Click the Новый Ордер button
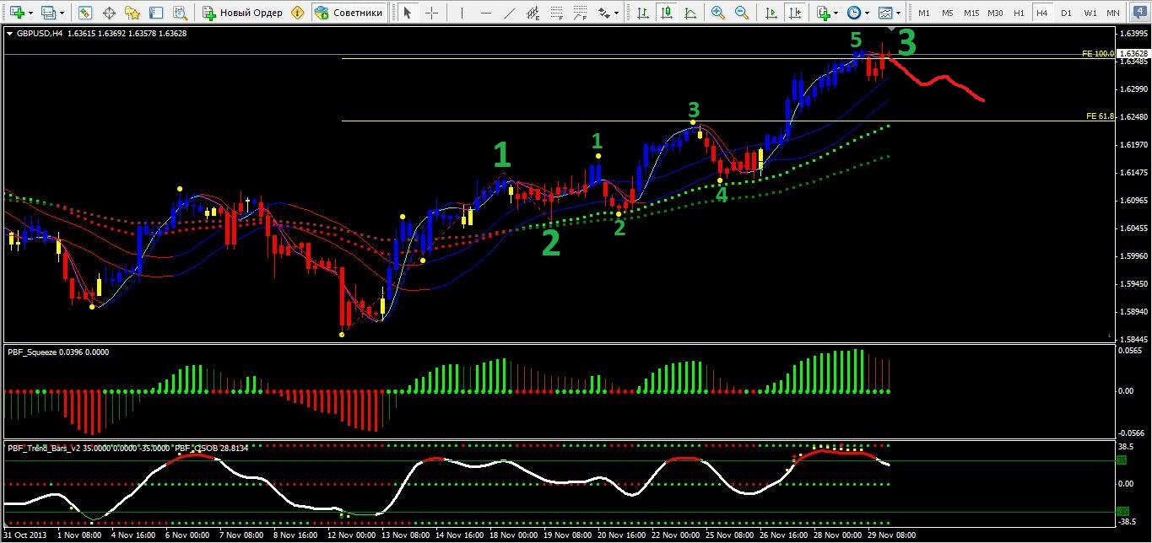Screen dimensions: 1152x543 tap(242, 13)
